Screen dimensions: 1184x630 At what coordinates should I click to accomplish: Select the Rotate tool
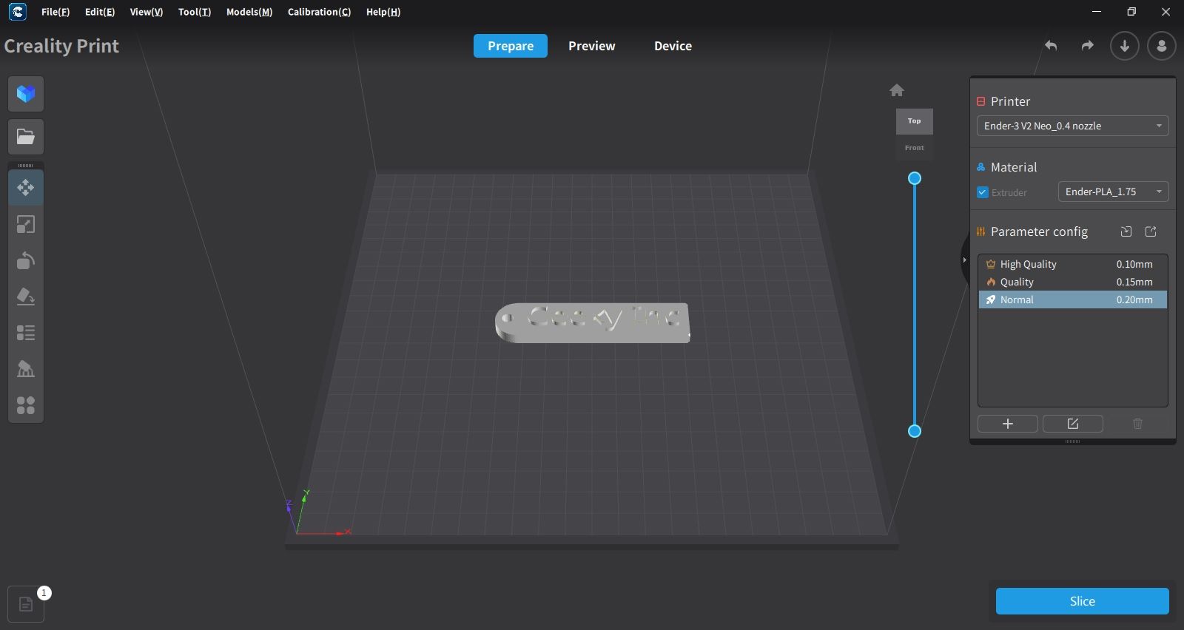pyautogui.click(x=26, y=260)
